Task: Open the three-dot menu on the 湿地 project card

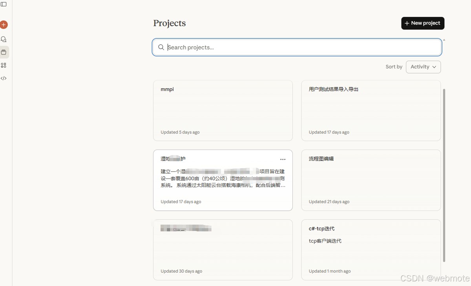Action: pos(283,159)
